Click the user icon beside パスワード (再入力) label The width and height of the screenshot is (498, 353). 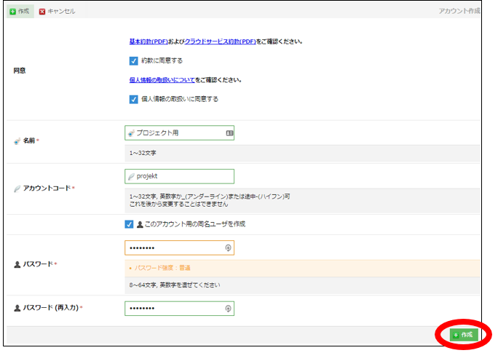click(17, 309)
